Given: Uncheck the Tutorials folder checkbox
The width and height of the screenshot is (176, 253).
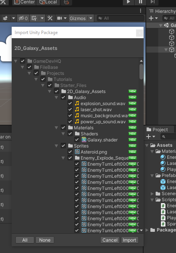Looking at the screenshot, I should 43,79.
